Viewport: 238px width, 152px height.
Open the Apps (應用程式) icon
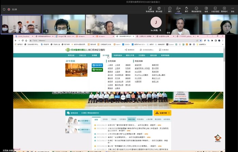pos(224,9)
